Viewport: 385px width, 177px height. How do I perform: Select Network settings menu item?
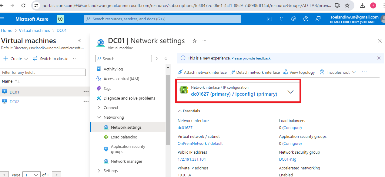pos(128,127)
